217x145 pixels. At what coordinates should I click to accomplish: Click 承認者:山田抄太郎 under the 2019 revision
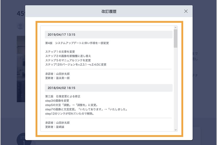pyautogui.click(x=58, y=74)
